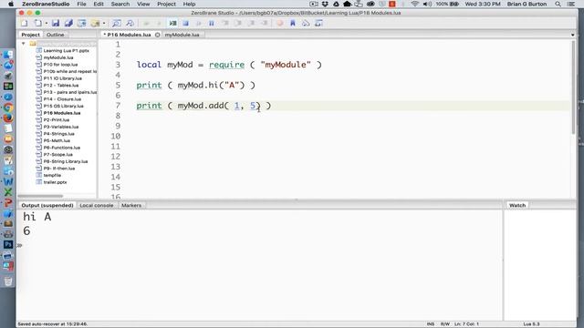
Task: Toggle breakpoint red circle icon
Action: pos(280,24)
